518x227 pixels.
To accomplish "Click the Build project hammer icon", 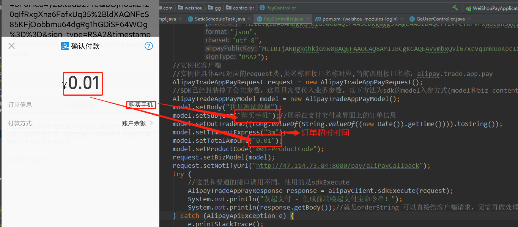I will pos(455,8).
